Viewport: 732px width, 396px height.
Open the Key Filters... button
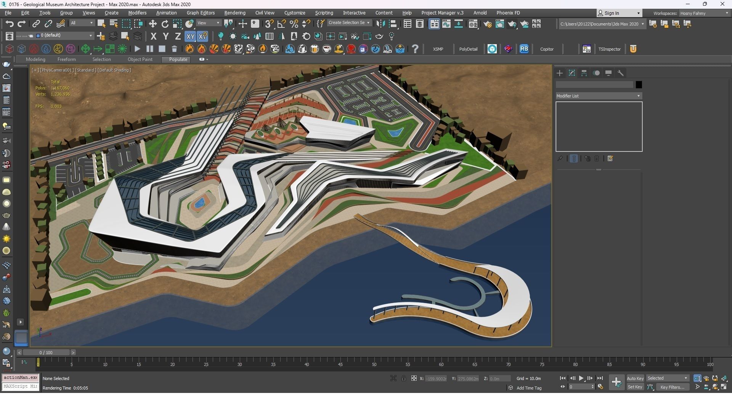672,387
